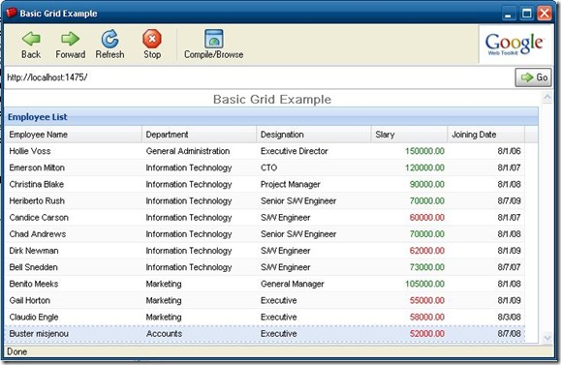Maximize the Basic Grid Example window
This screenshot has height=365, width=561.
(526, 14)
